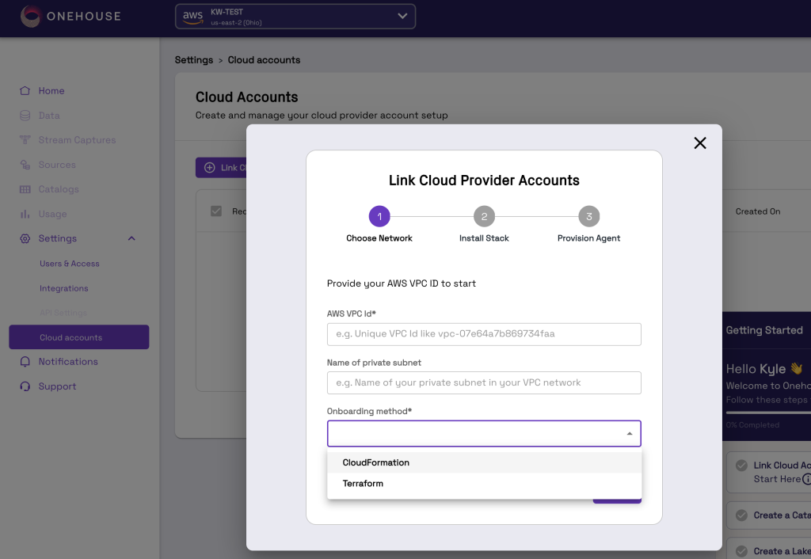
Task: Open the KW-TEST AWS account selector
Action: tap(295, 16)
